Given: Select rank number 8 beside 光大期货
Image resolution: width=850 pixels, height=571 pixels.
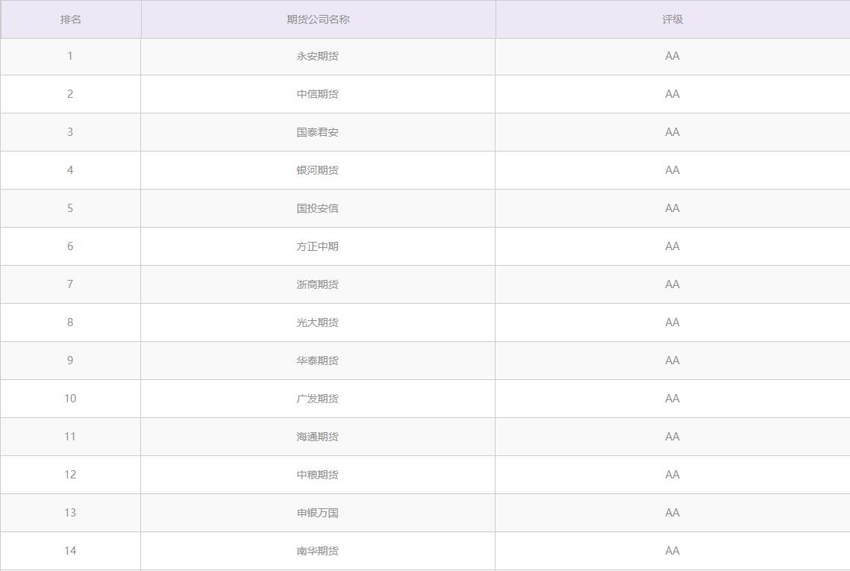Looking at the screenshot, I should click(70, 322).
